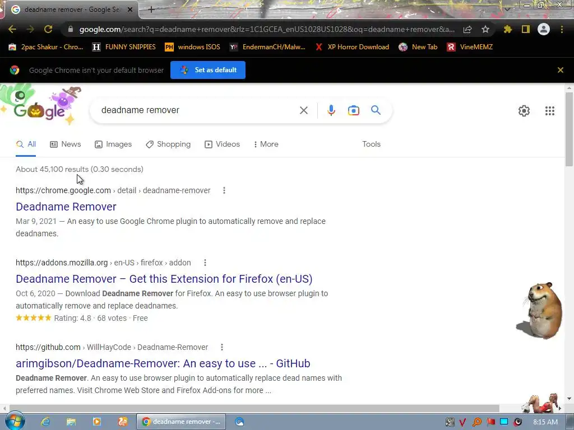
Task: Open the Chrome three-dot menu
Action: [562, 29]
